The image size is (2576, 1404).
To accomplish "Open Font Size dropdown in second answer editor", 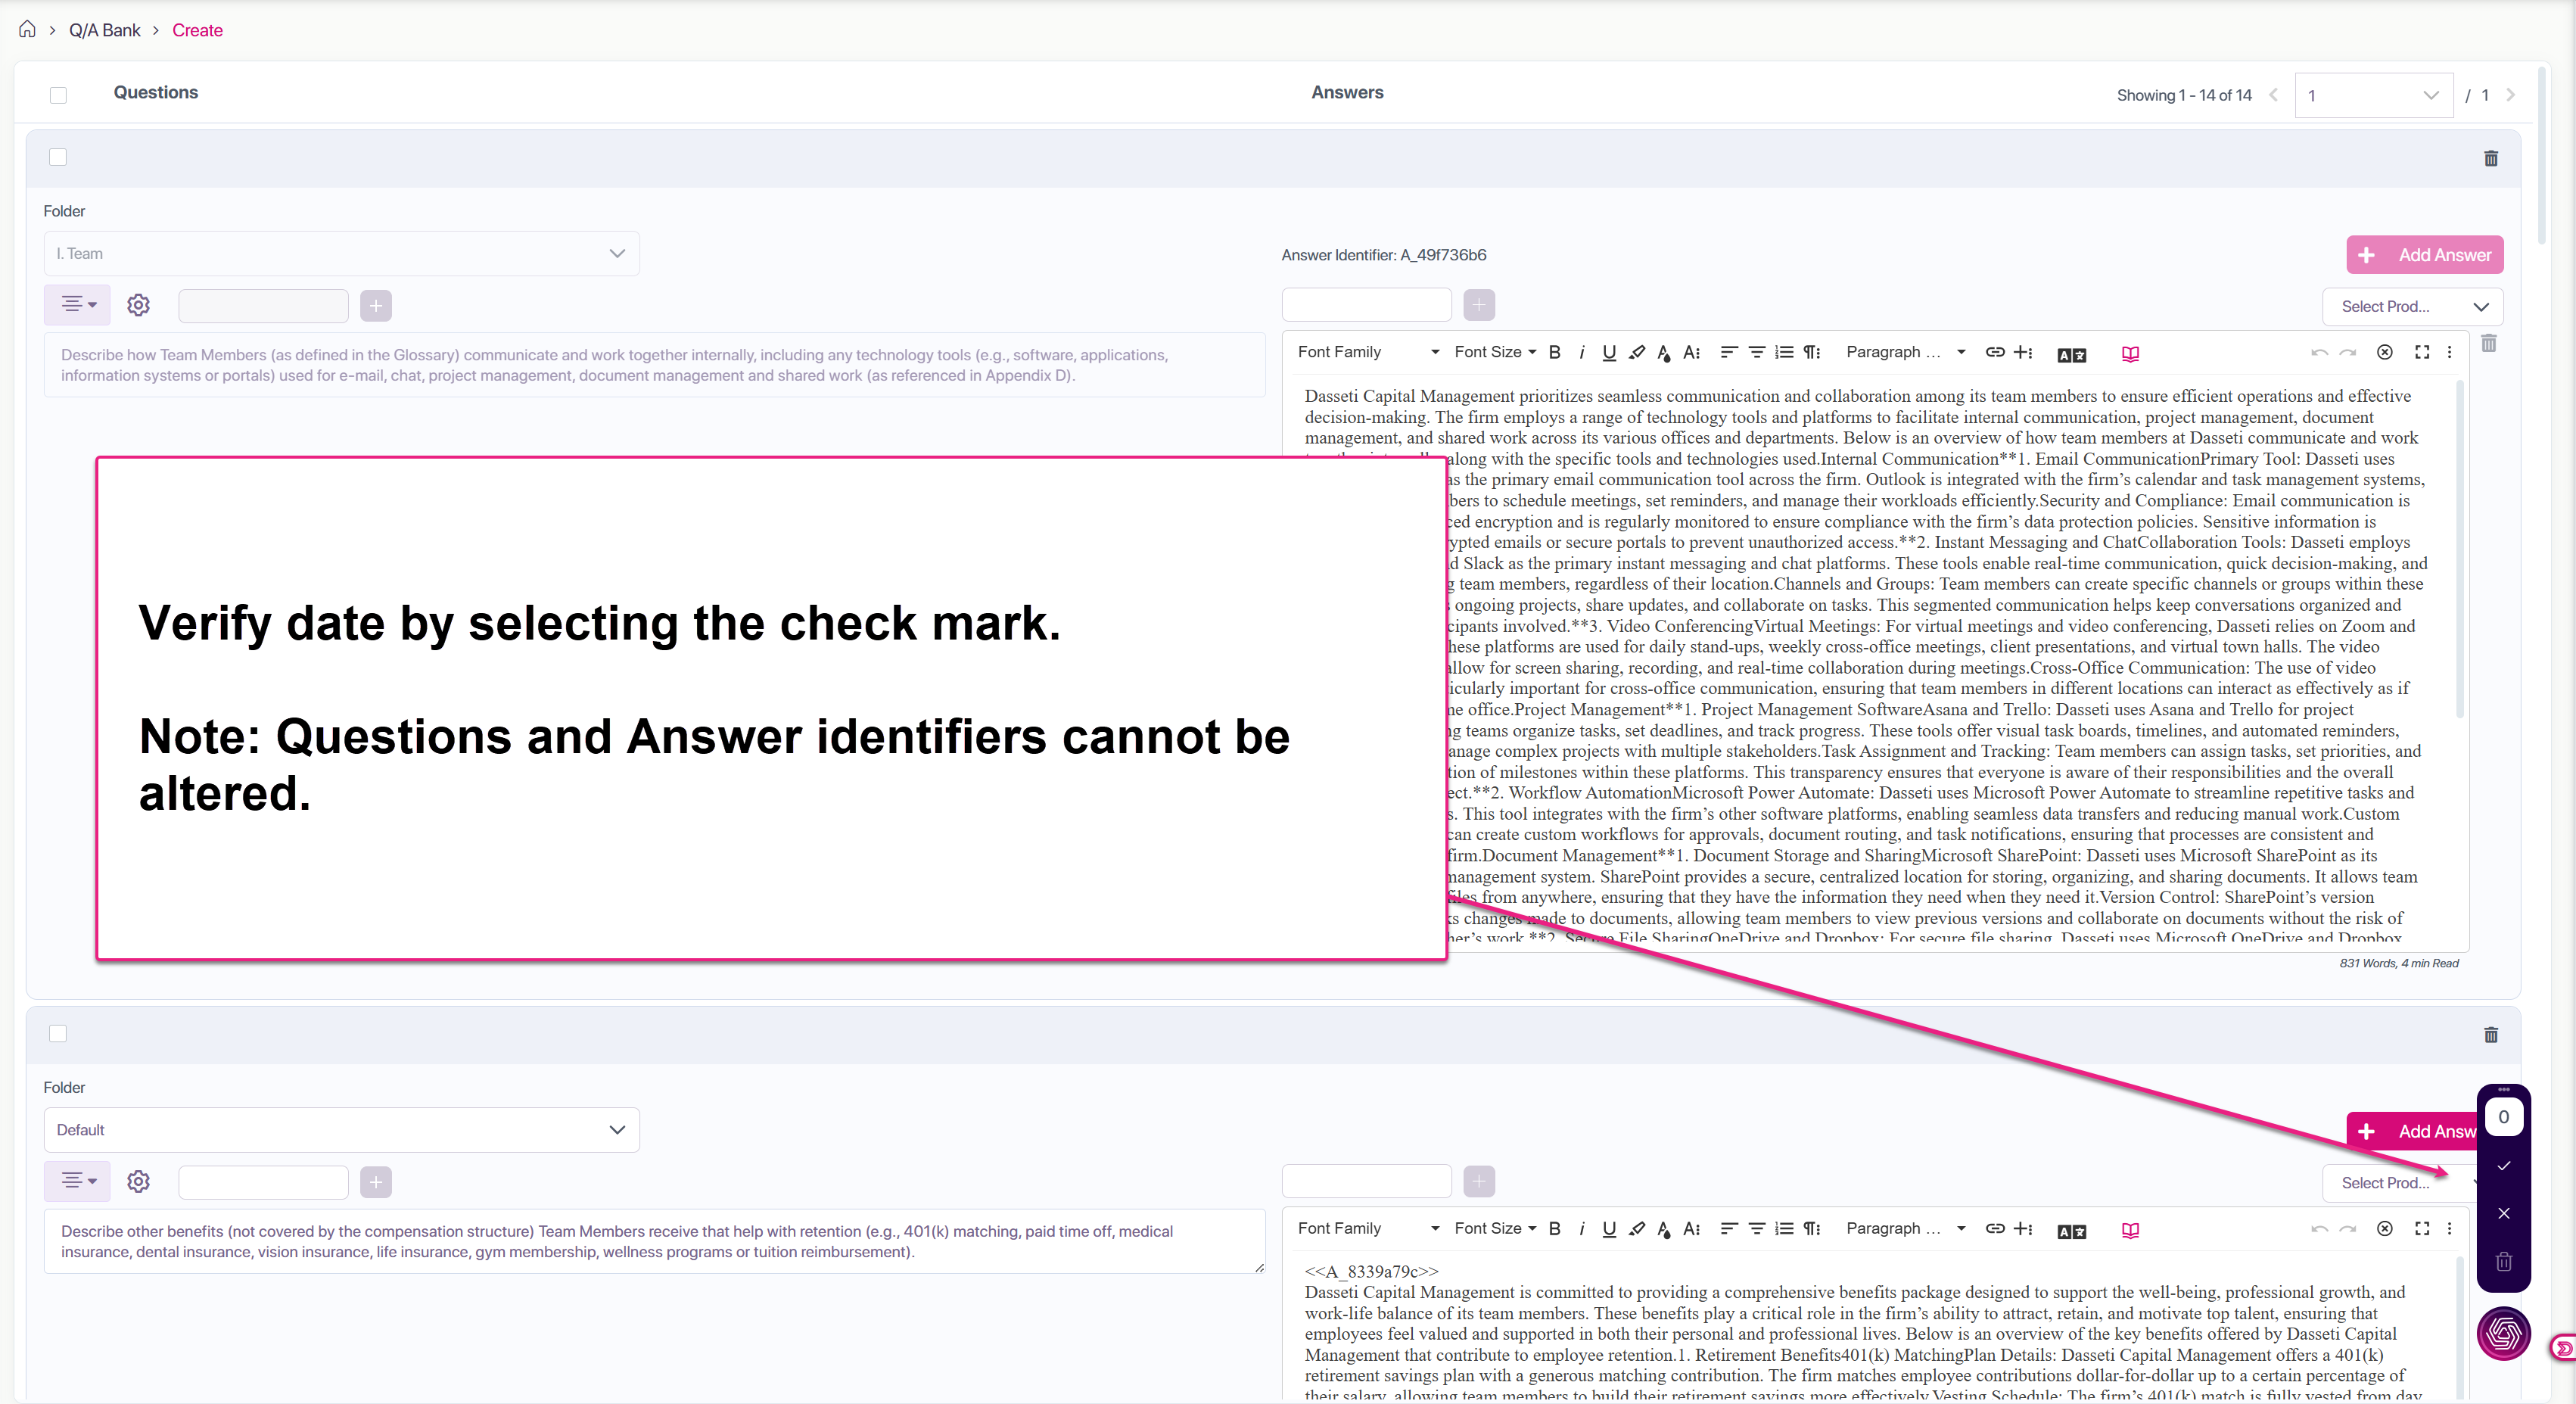I will [1495, 1229].
